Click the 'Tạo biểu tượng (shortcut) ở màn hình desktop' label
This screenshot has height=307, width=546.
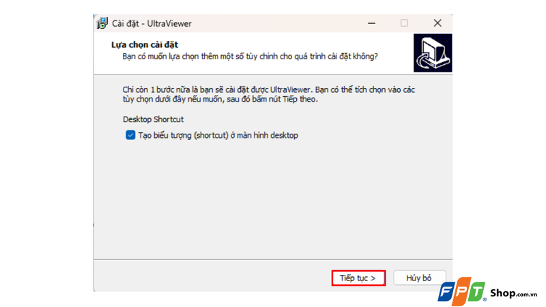[218, 135]
